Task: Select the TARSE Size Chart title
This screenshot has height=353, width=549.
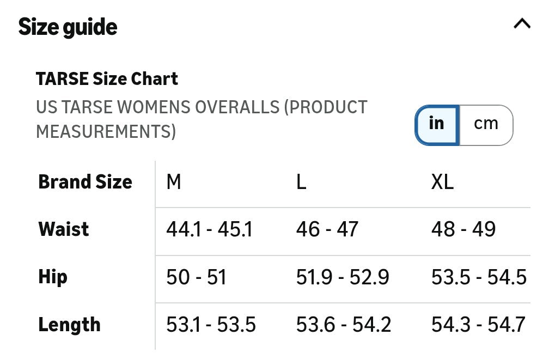Action: coord(107,79)
